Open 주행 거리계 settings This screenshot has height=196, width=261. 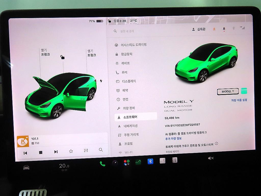point(128,135)
